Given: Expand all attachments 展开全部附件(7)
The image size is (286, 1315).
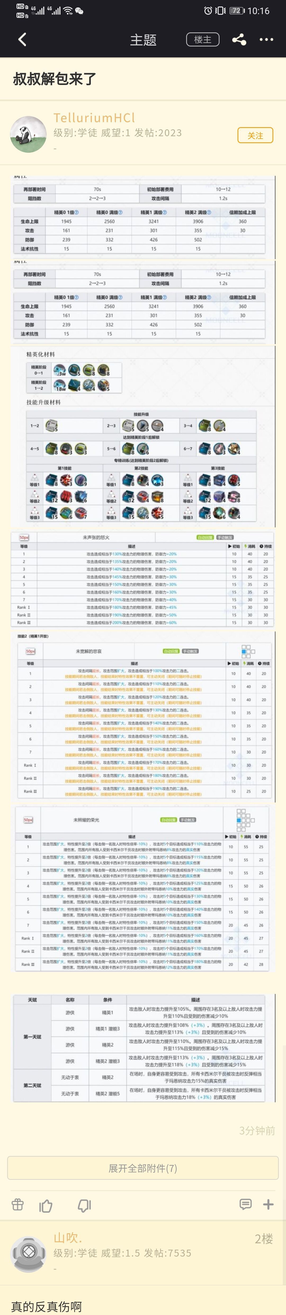Looking at the screenshot, I should click(143, 1168).
